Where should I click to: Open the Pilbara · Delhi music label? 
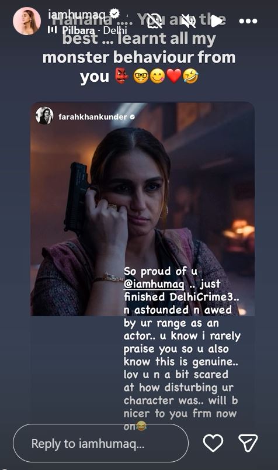95,30
